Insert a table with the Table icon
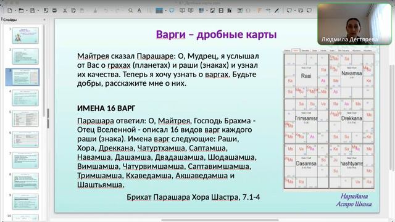The image size is (395, 222). click(x=201, y=10)
